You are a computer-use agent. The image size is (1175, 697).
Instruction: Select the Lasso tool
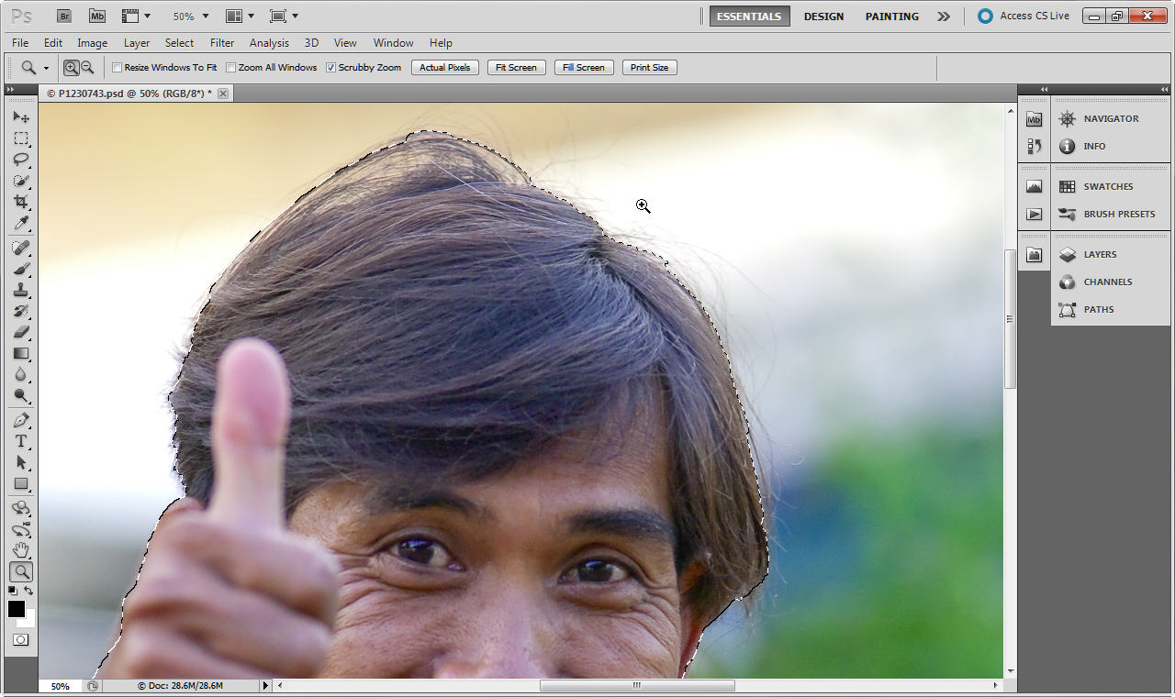click(x=21, y=160)
